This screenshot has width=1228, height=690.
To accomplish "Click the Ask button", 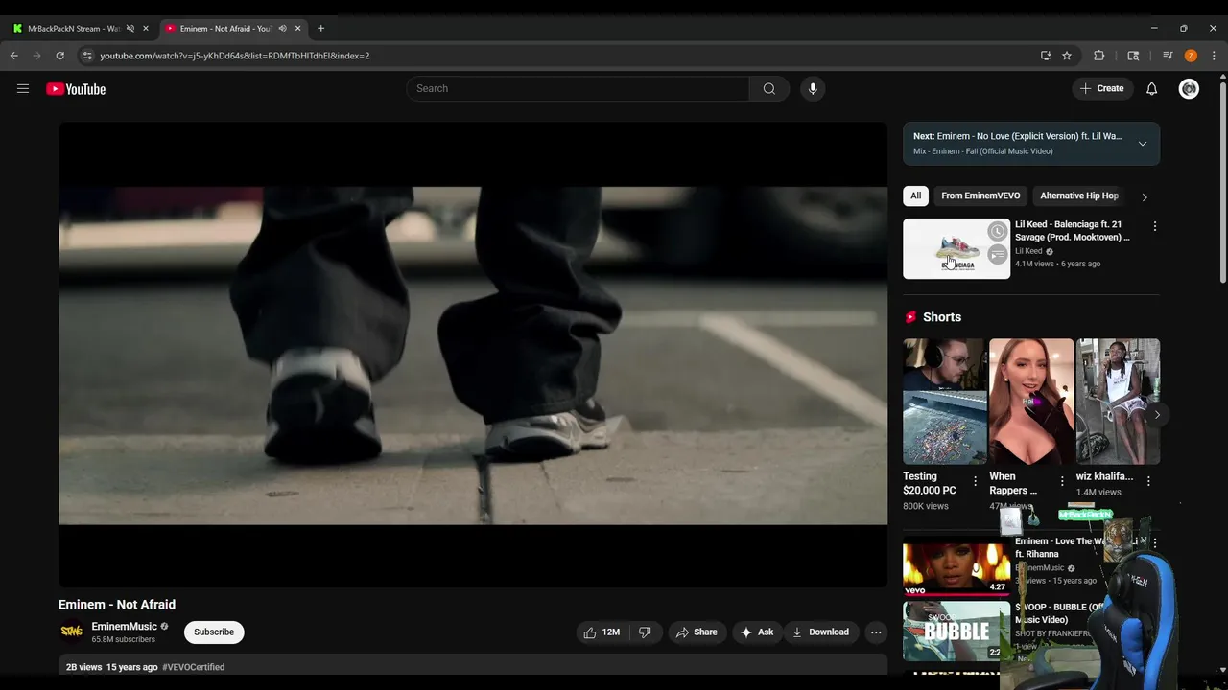I will pos(757,632).
